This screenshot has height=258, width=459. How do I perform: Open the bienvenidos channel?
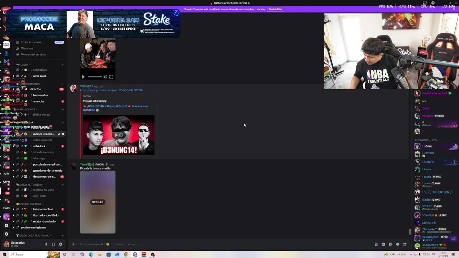point(40,95)
